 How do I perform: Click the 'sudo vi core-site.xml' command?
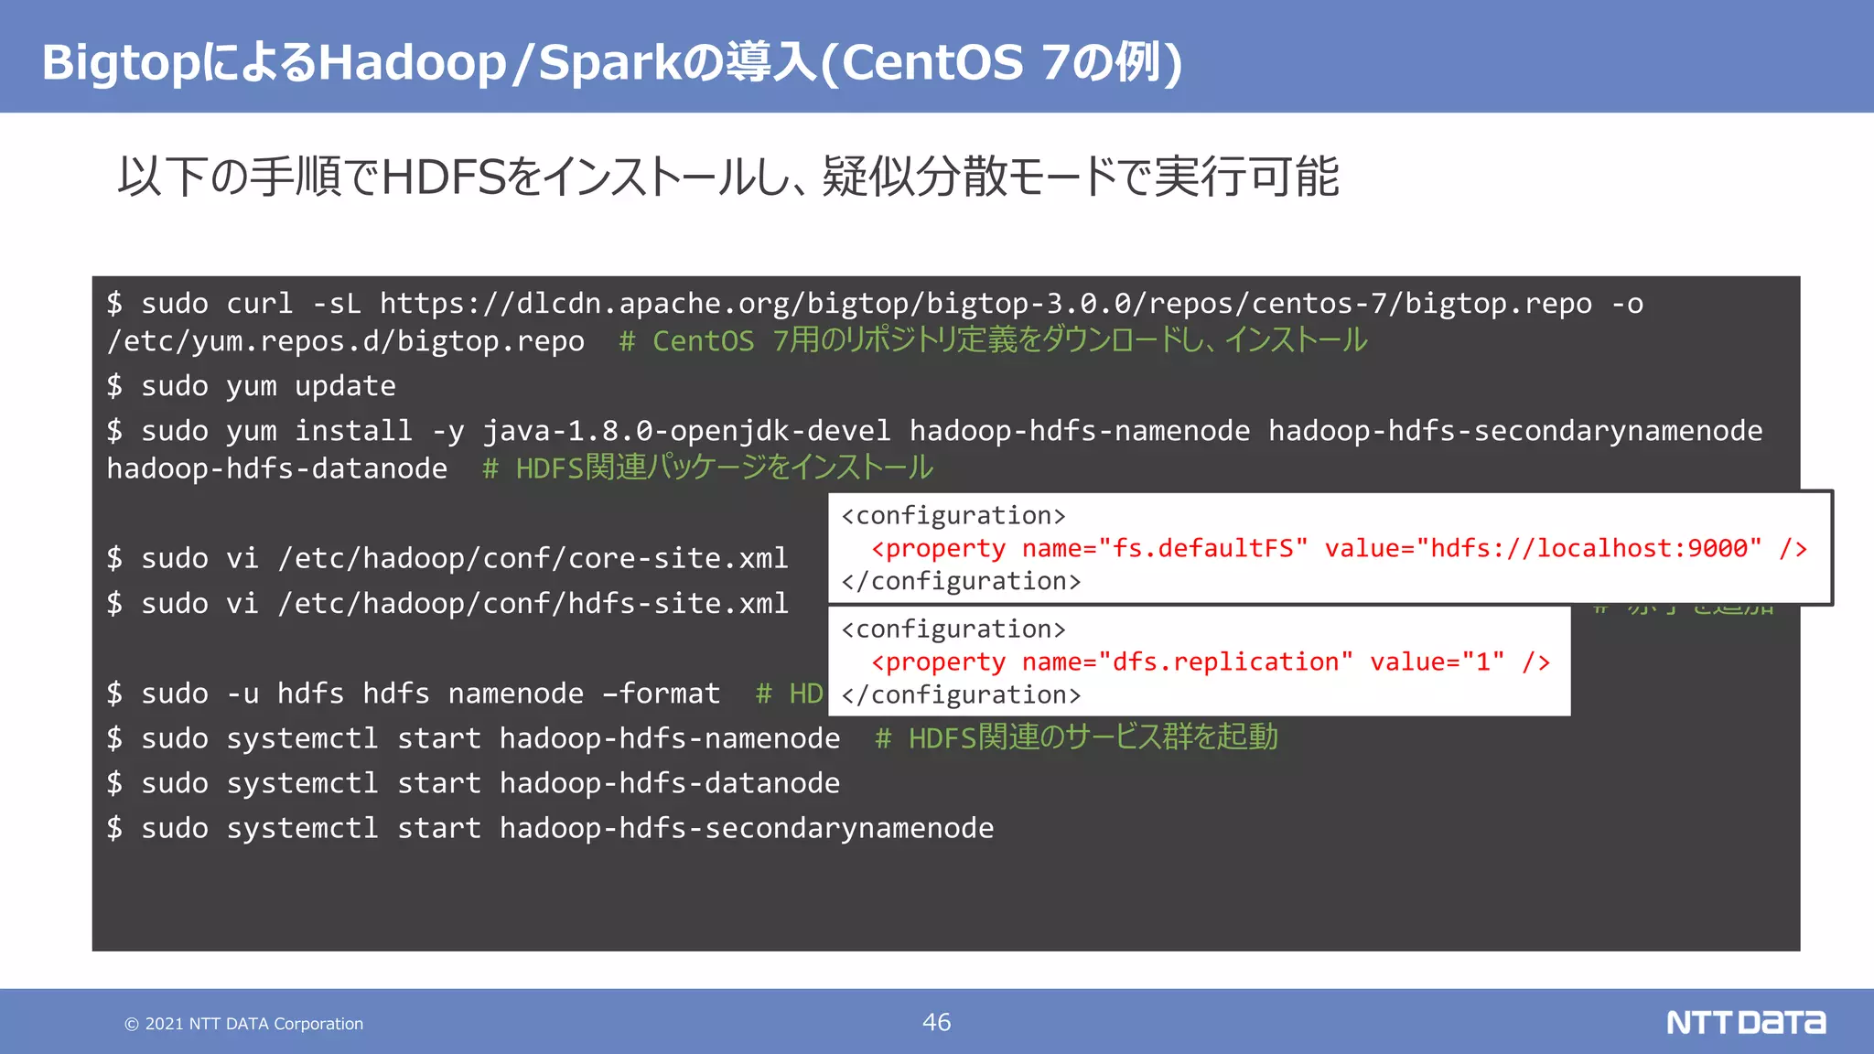click(447, 558)
